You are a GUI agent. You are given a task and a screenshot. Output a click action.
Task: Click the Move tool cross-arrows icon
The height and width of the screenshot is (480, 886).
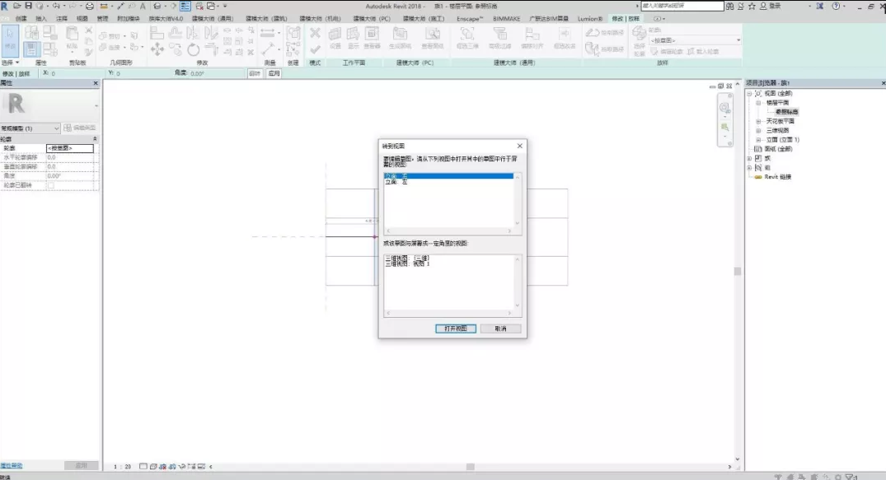[x=157, y=49]
